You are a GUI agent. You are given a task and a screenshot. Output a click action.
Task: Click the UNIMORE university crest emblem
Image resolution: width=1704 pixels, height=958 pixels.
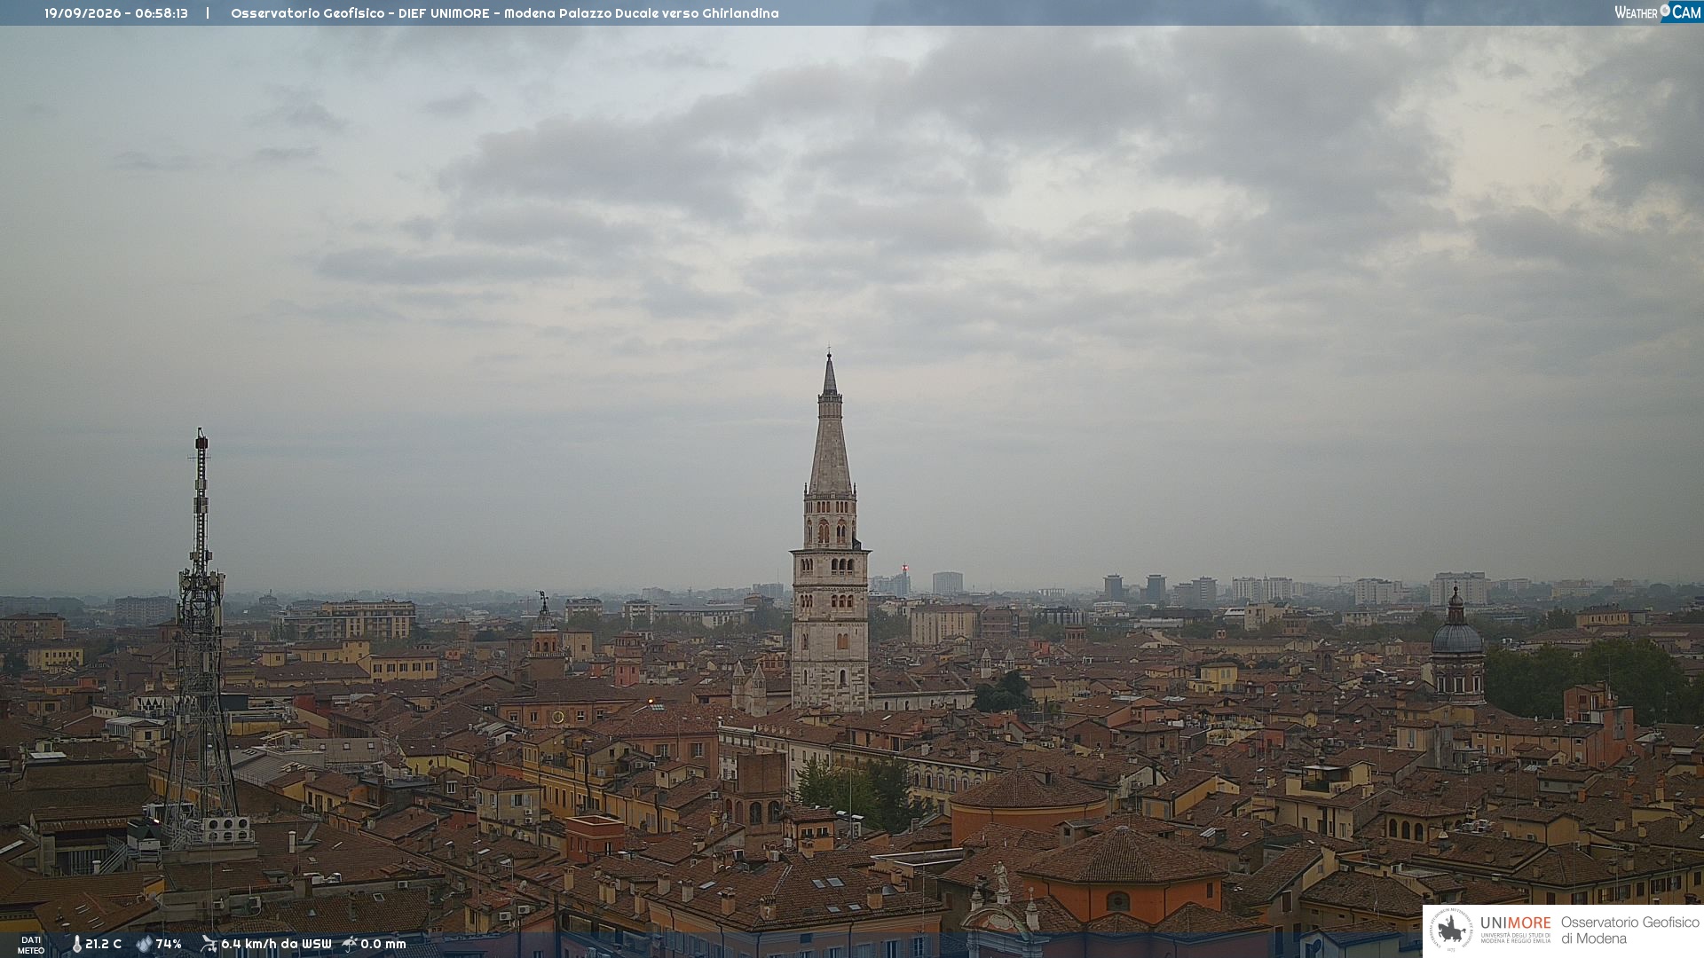(1451, 931)
